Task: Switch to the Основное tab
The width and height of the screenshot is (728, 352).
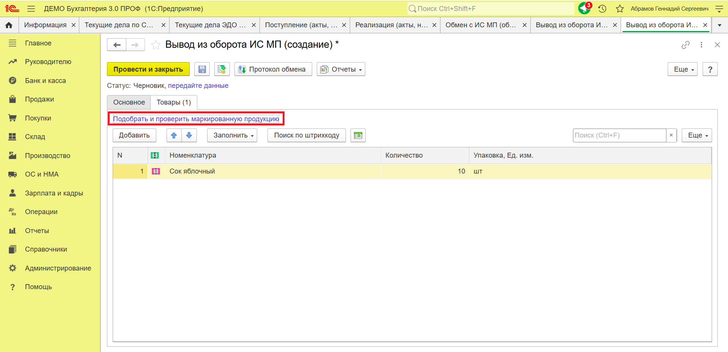Action: [x=129, y=102]
